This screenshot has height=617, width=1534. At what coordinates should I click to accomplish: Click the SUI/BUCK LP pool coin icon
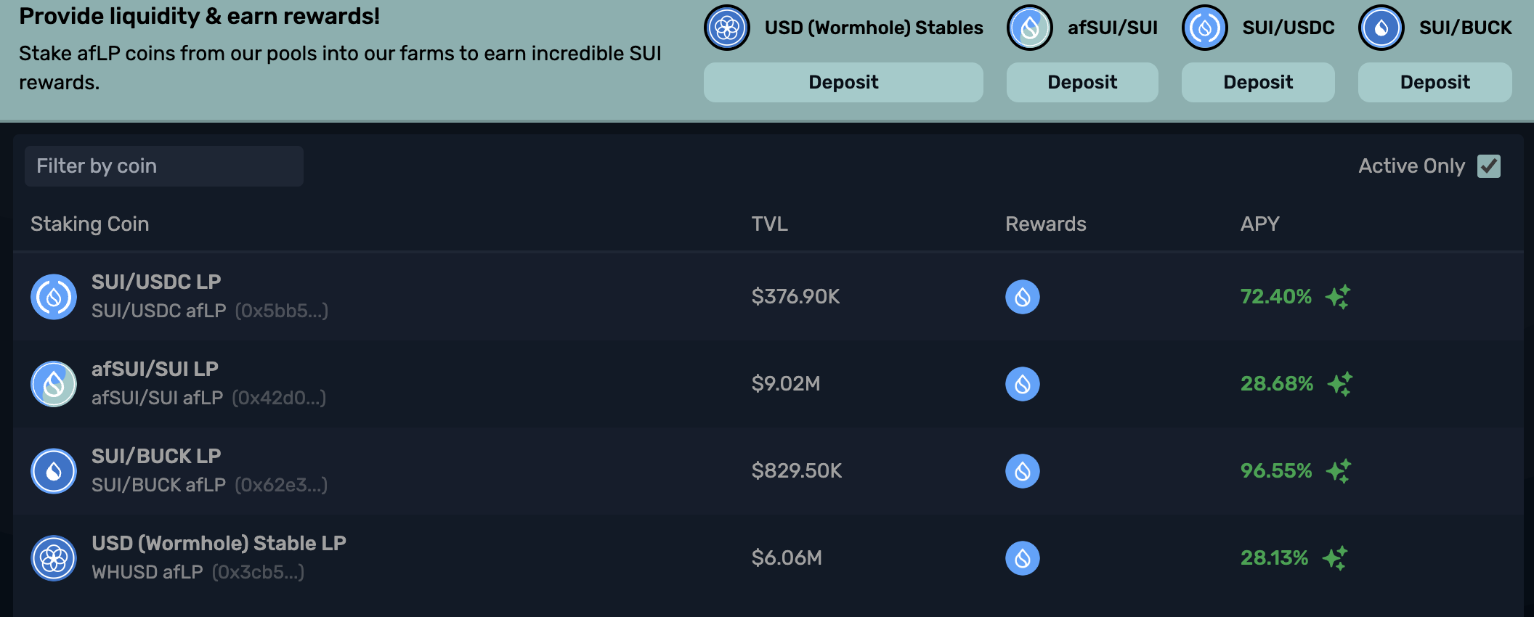(54, 471)
